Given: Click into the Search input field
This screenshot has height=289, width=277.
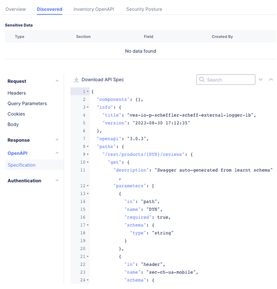Looking at the screenshot, I should [x=230, y=80].
